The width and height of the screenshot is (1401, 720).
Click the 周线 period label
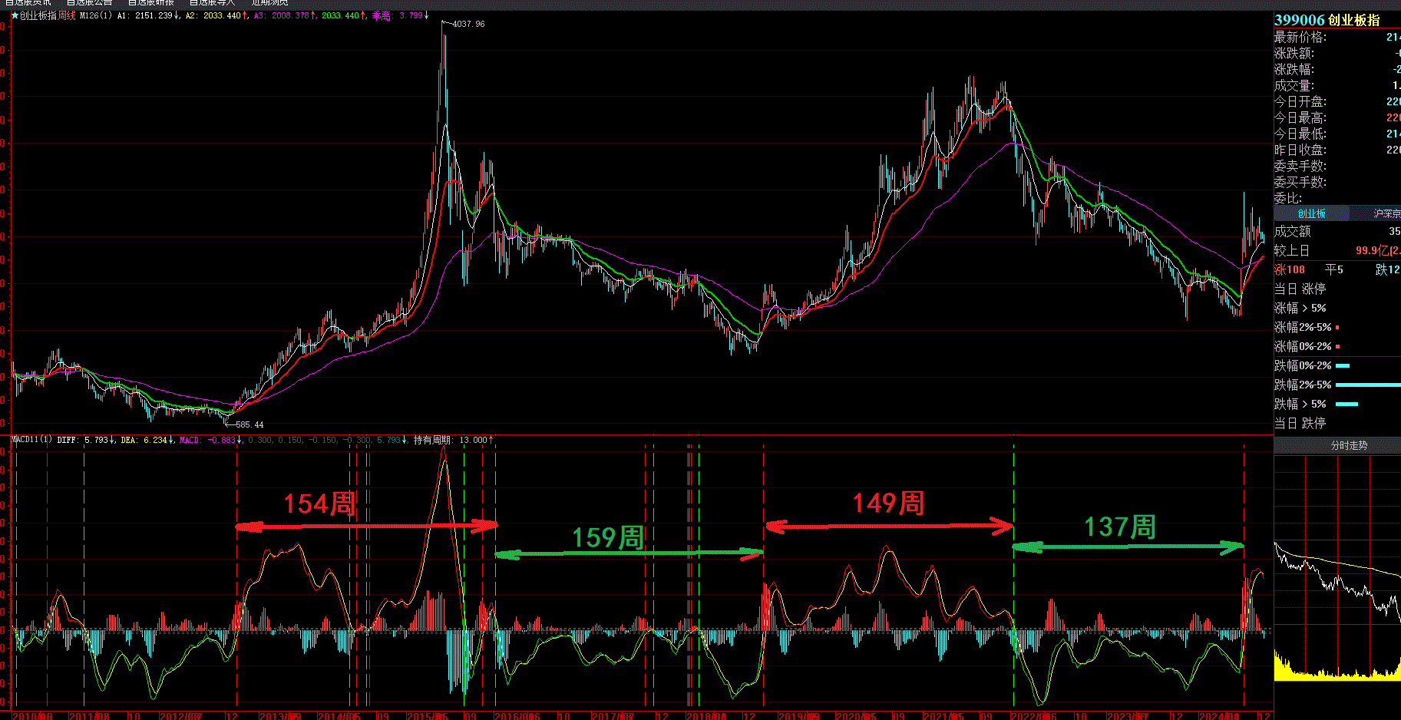67,15
